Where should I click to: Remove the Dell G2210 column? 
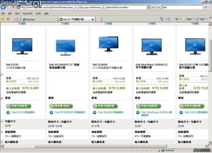(195, 24)
